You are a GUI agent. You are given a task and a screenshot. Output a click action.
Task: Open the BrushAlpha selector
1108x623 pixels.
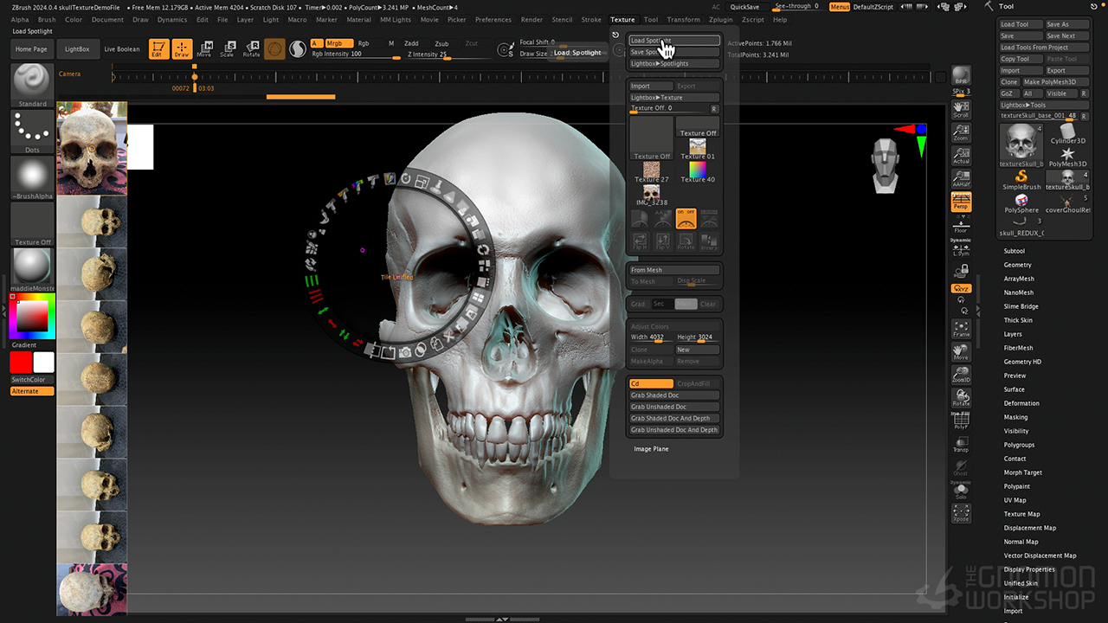click(x=32, y=178)
